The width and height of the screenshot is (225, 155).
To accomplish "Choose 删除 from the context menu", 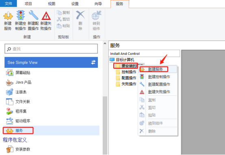I will [x=158, y=131].
